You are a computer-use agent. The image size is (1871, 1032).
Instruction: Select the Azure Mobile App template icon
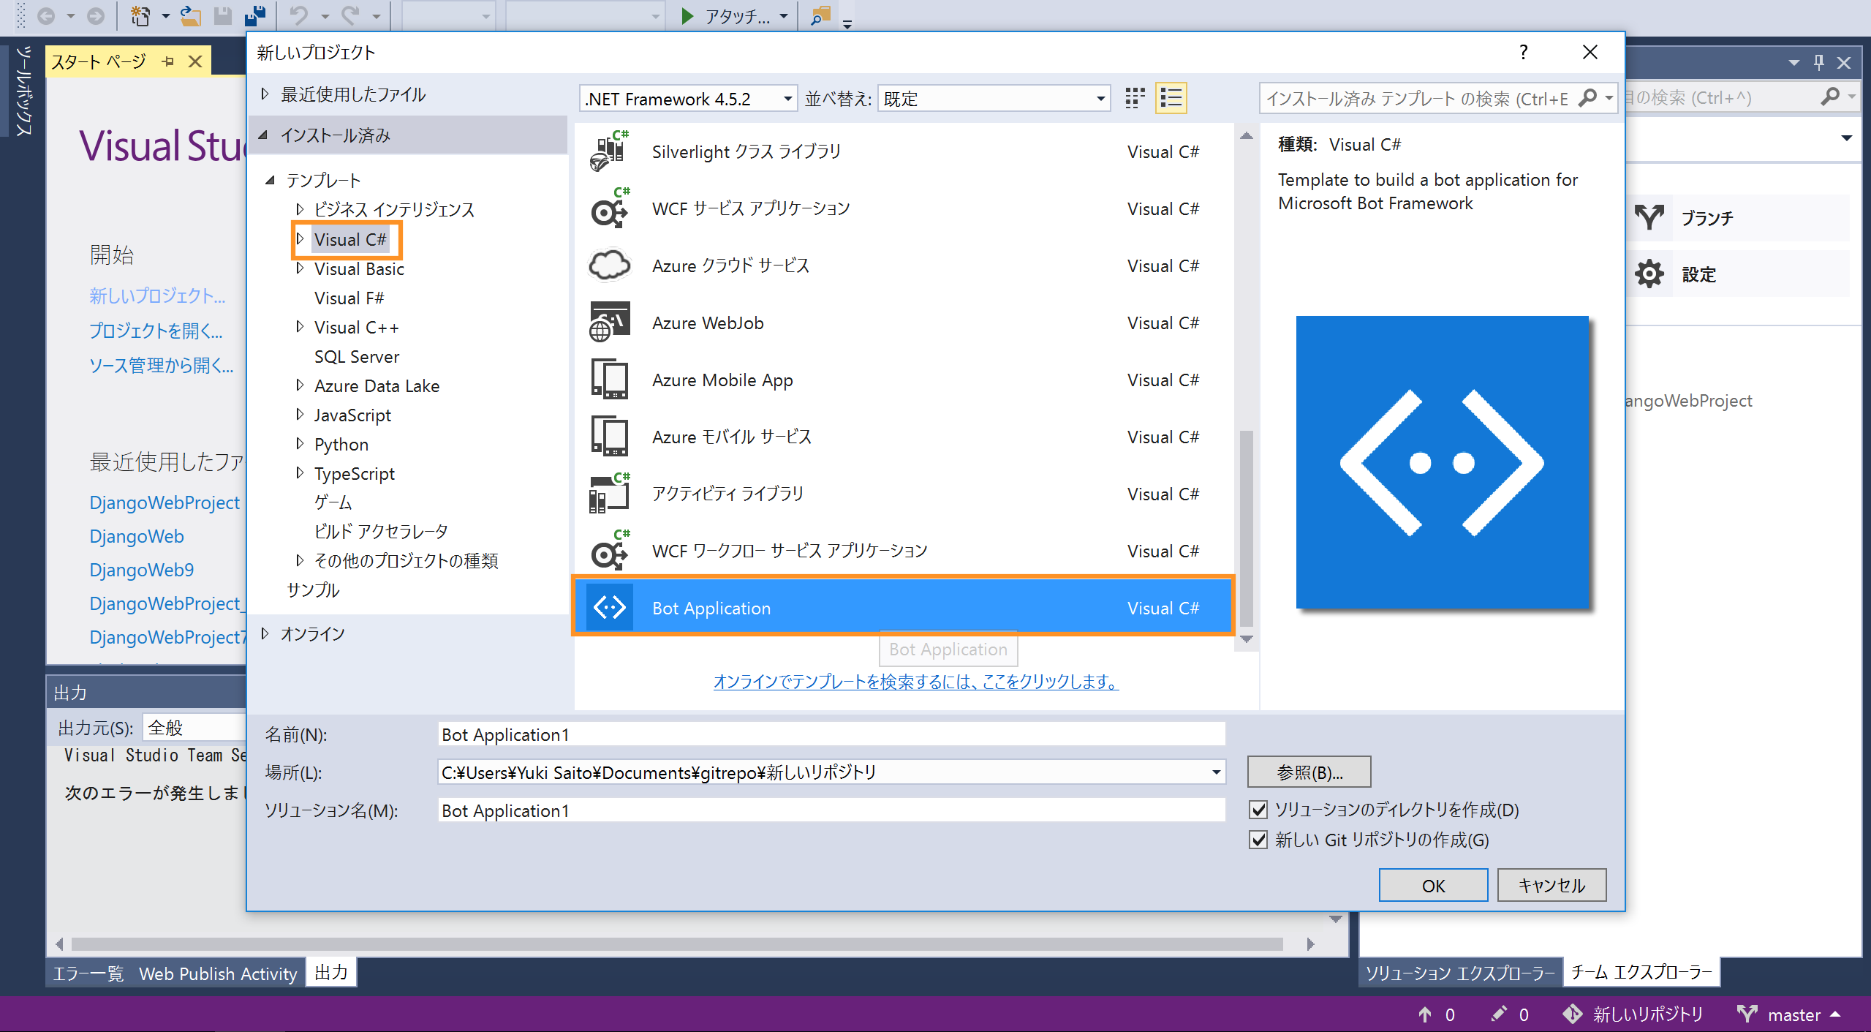(x=610, y=380)
